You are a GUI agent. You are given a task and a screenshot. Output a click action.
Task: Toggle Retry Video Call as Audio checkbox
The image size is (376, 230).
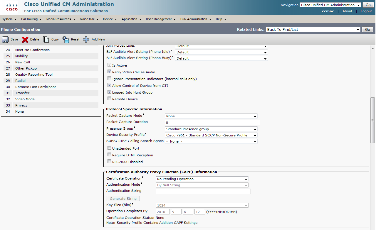tap(110, 72)
